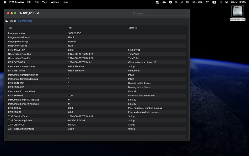The height and width of the screenshot is (156, 249).
Task: Select the FITS:IMAGETYP row
Action: pos(97,50)
